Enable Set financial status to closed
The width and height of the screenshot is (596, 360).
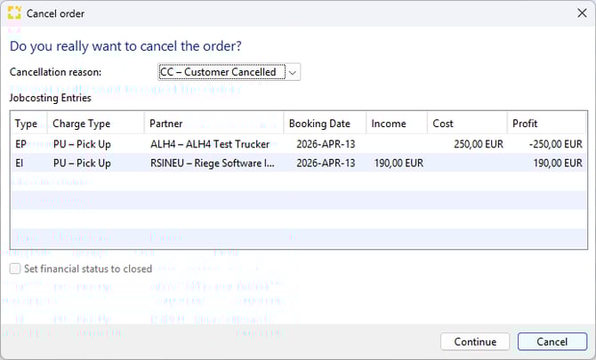click(x=15, y=268)
